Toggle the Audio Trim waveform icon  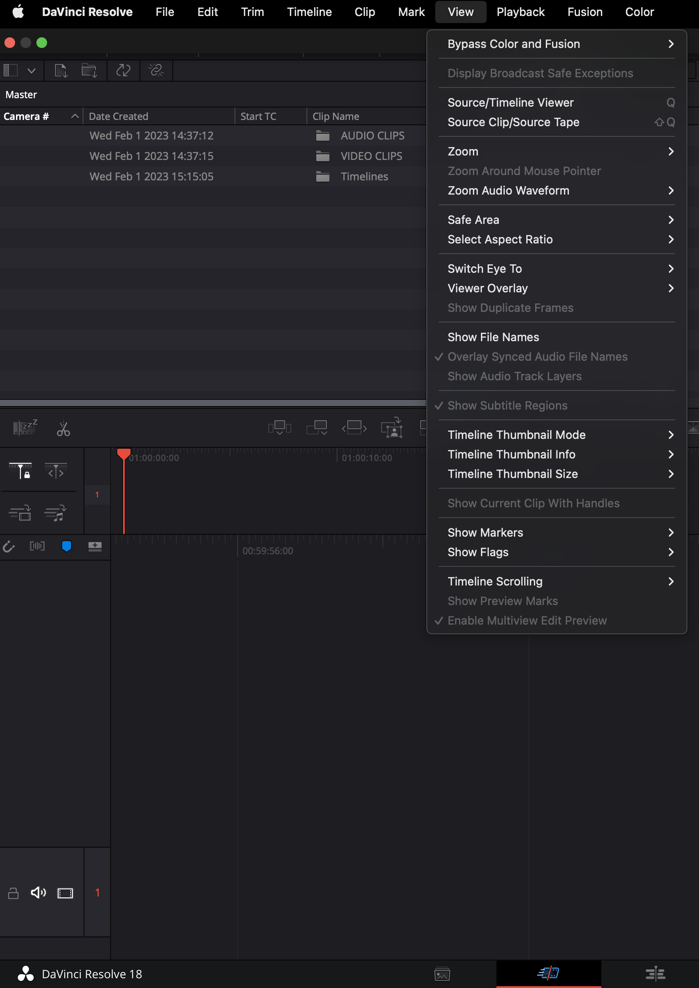click(37, 546)
